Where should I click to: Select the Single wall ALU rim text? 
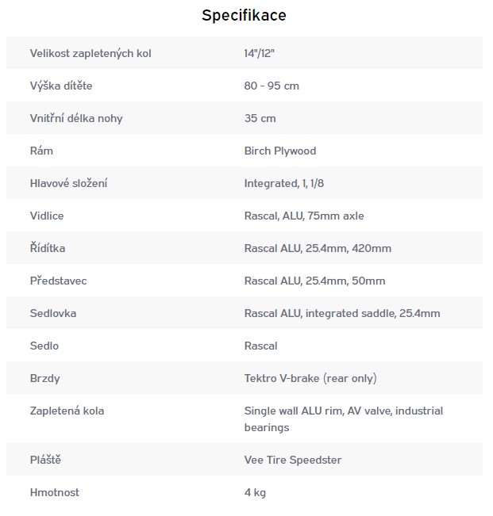coord(293,411)
